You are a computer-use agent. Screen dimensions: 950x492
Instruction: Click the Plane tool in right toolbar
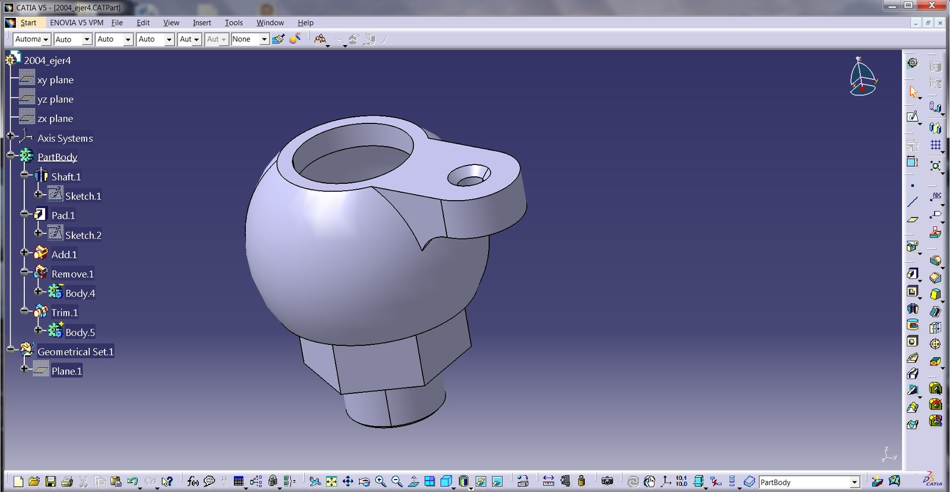tap(913, 220)
